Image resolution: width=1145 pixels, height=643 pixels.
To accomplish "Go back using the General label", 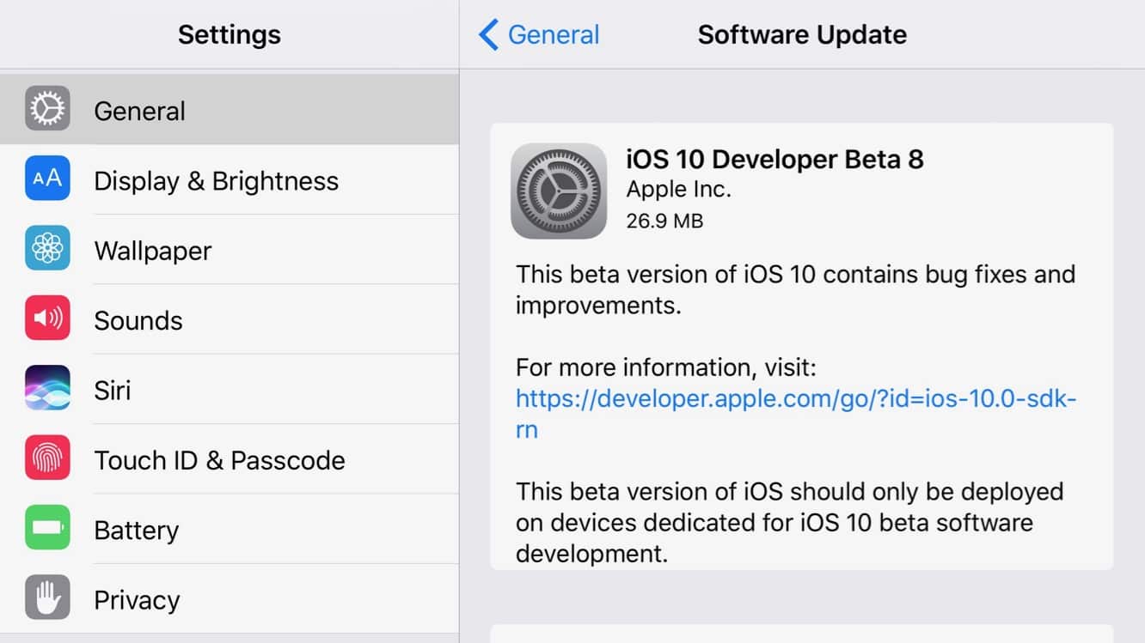I will click(x=554, y=35).
